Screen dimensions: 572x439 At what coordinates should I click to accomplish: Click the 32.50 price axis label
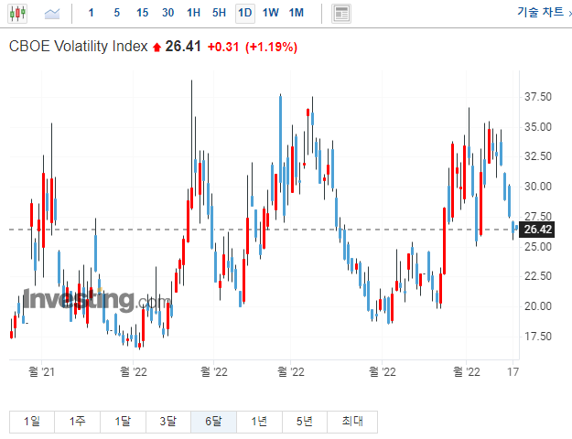coord(538,156)
